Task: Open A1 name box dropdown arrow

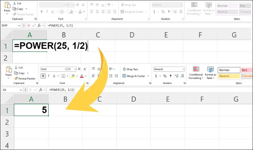Action: coord(21,90)
